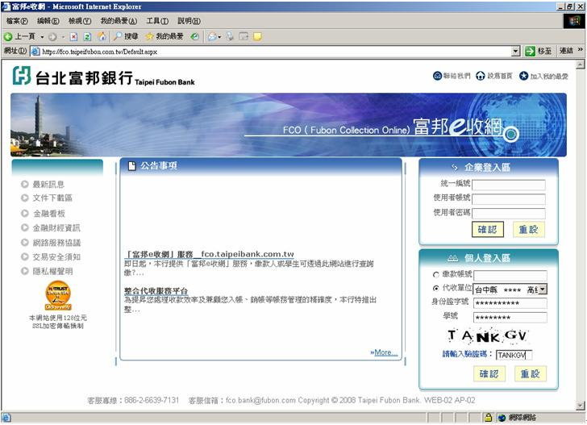Open 我的最愛 favorites star in toolbar
The image size is (587, 425).
pos(164,36)
